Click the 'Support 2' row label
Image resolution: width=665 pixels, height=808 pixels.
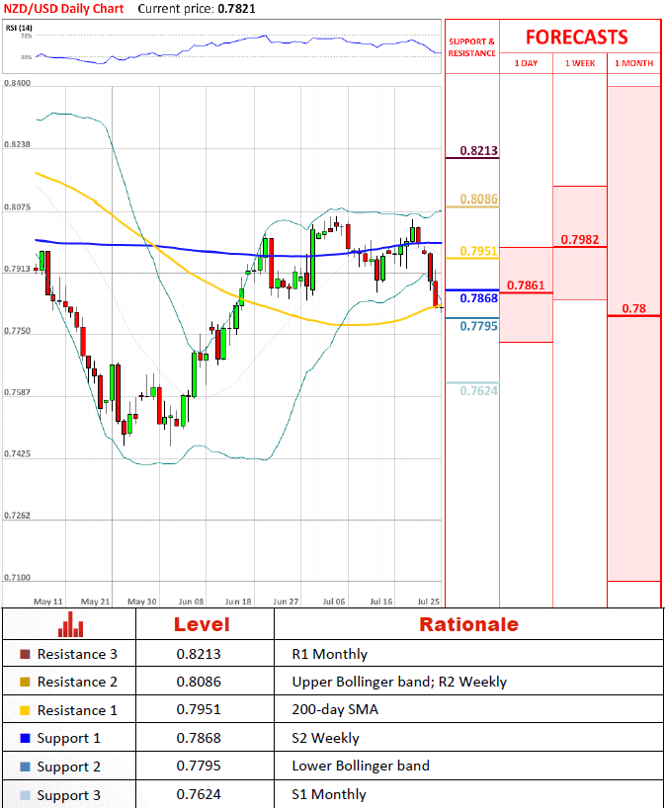tap(68, 767)
